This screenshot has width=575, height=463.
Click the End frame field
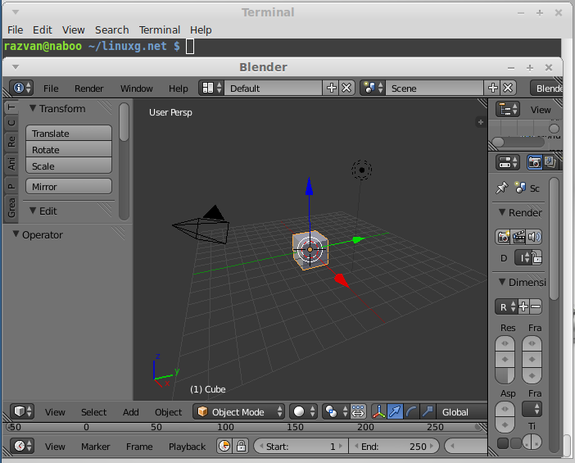click(393, 446)
